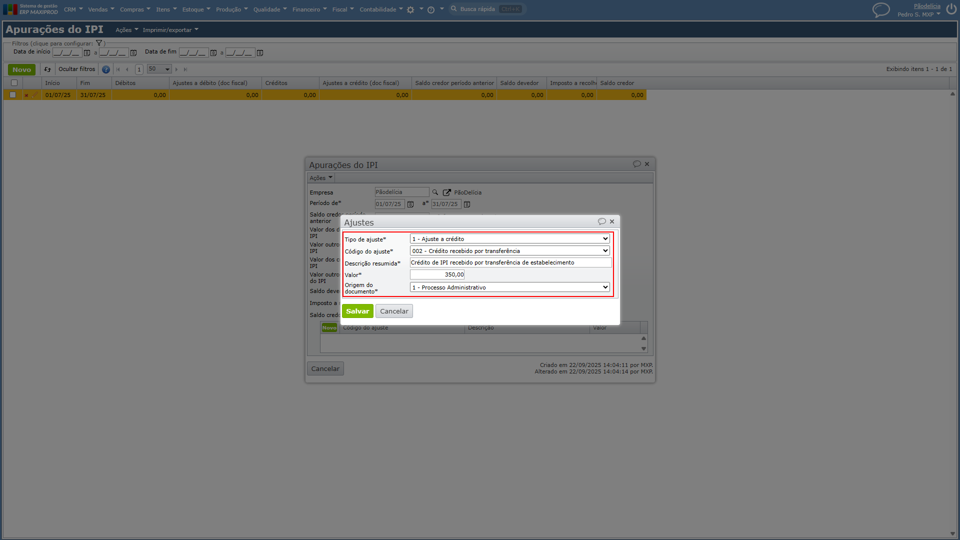960x540 pixels.
Task: Open Código do ajuste dropdown
Action: pyautogui.click(x=509, y=251)
